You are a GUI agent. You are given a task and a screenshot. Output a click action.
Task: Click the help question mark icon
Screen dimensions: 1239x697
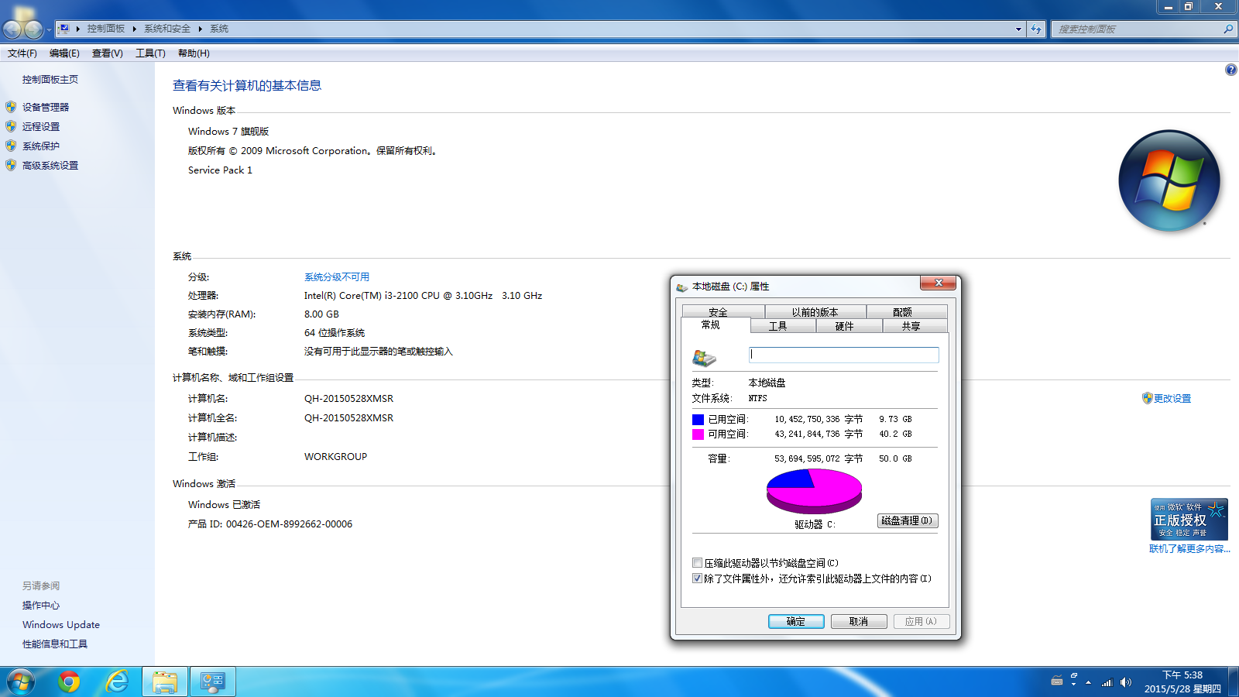[x=1230, y=70]
